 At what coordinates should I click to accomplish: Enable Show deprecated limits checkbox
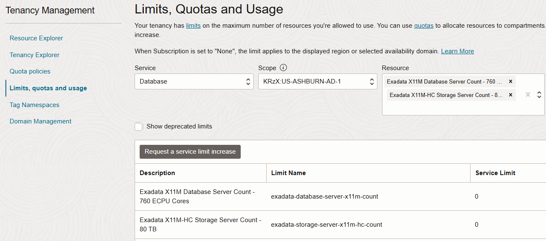click(138, 126)
